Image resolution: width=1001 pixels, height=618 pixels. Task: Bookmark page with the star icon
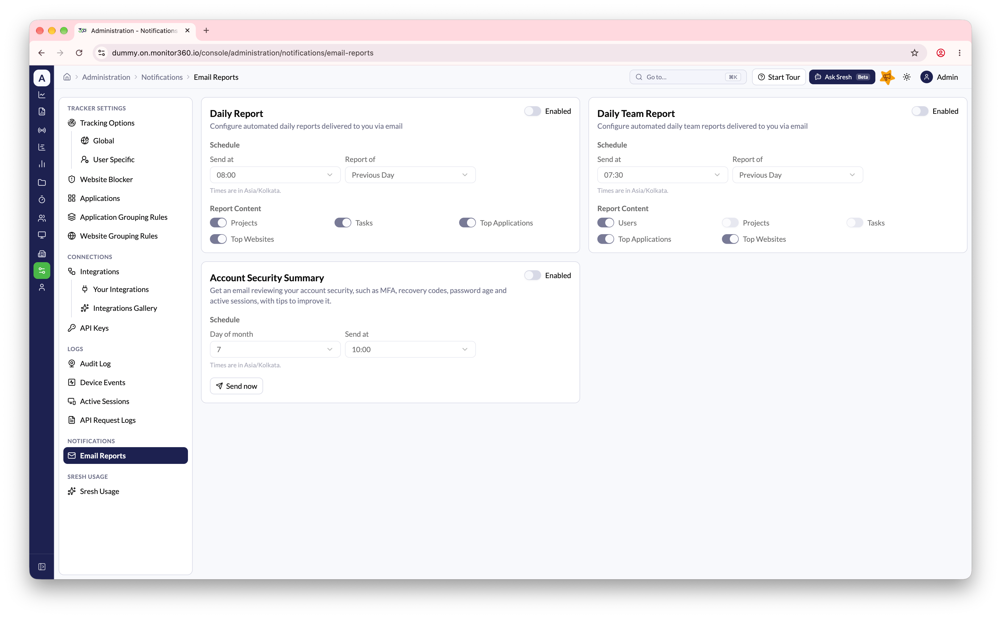(x=915, y=53)
